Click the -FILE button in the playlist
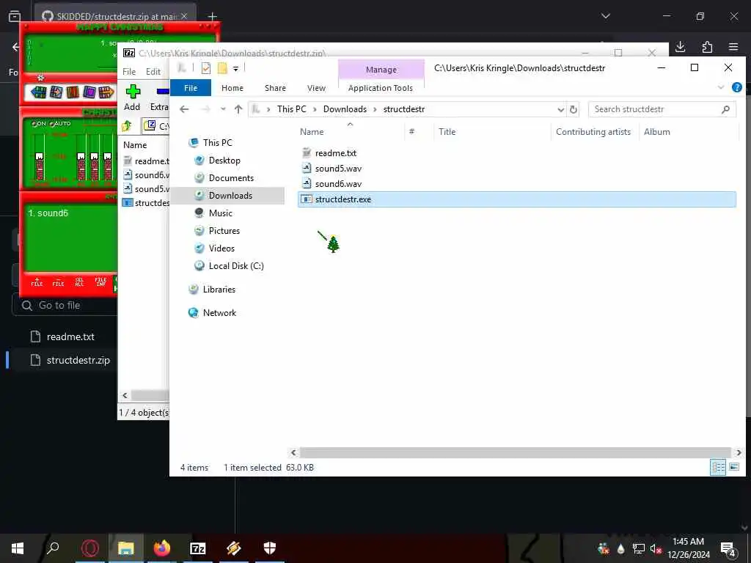 58,282
